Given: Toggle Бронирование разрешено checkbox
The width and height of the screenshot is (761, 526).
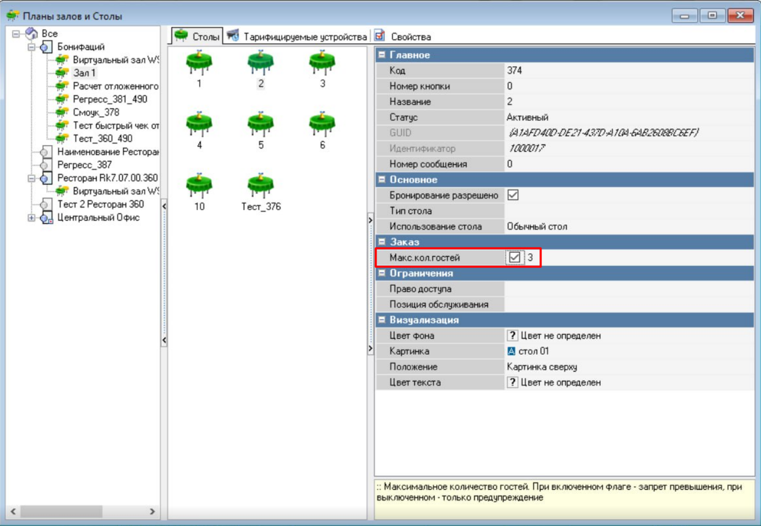Looking at the screenshot, I should point(513,195).
